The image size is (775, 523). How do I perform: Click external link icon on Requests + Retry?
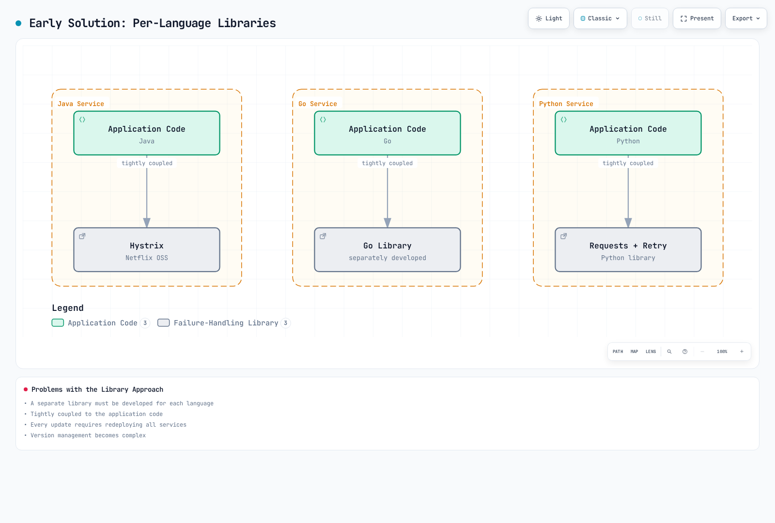[564, 236]
